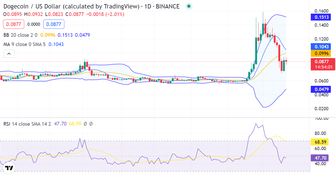Click the green market status dot
The height and width of the screenshot is (175, 336).
coord(189,6)
